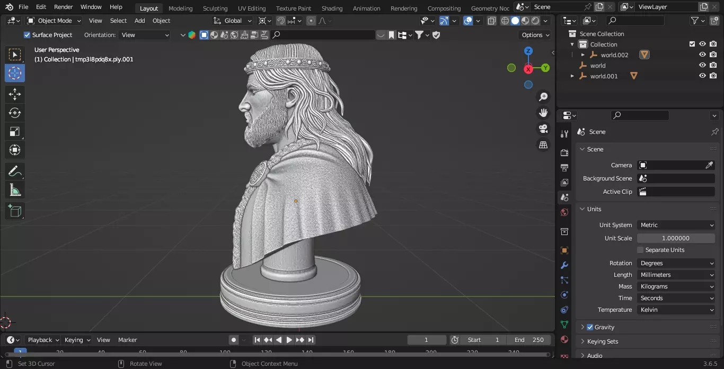Image resolution: width=724 pixels, height=369 pixels.
Task: Open the Particles properties tab
Action: tap(564, 280)
